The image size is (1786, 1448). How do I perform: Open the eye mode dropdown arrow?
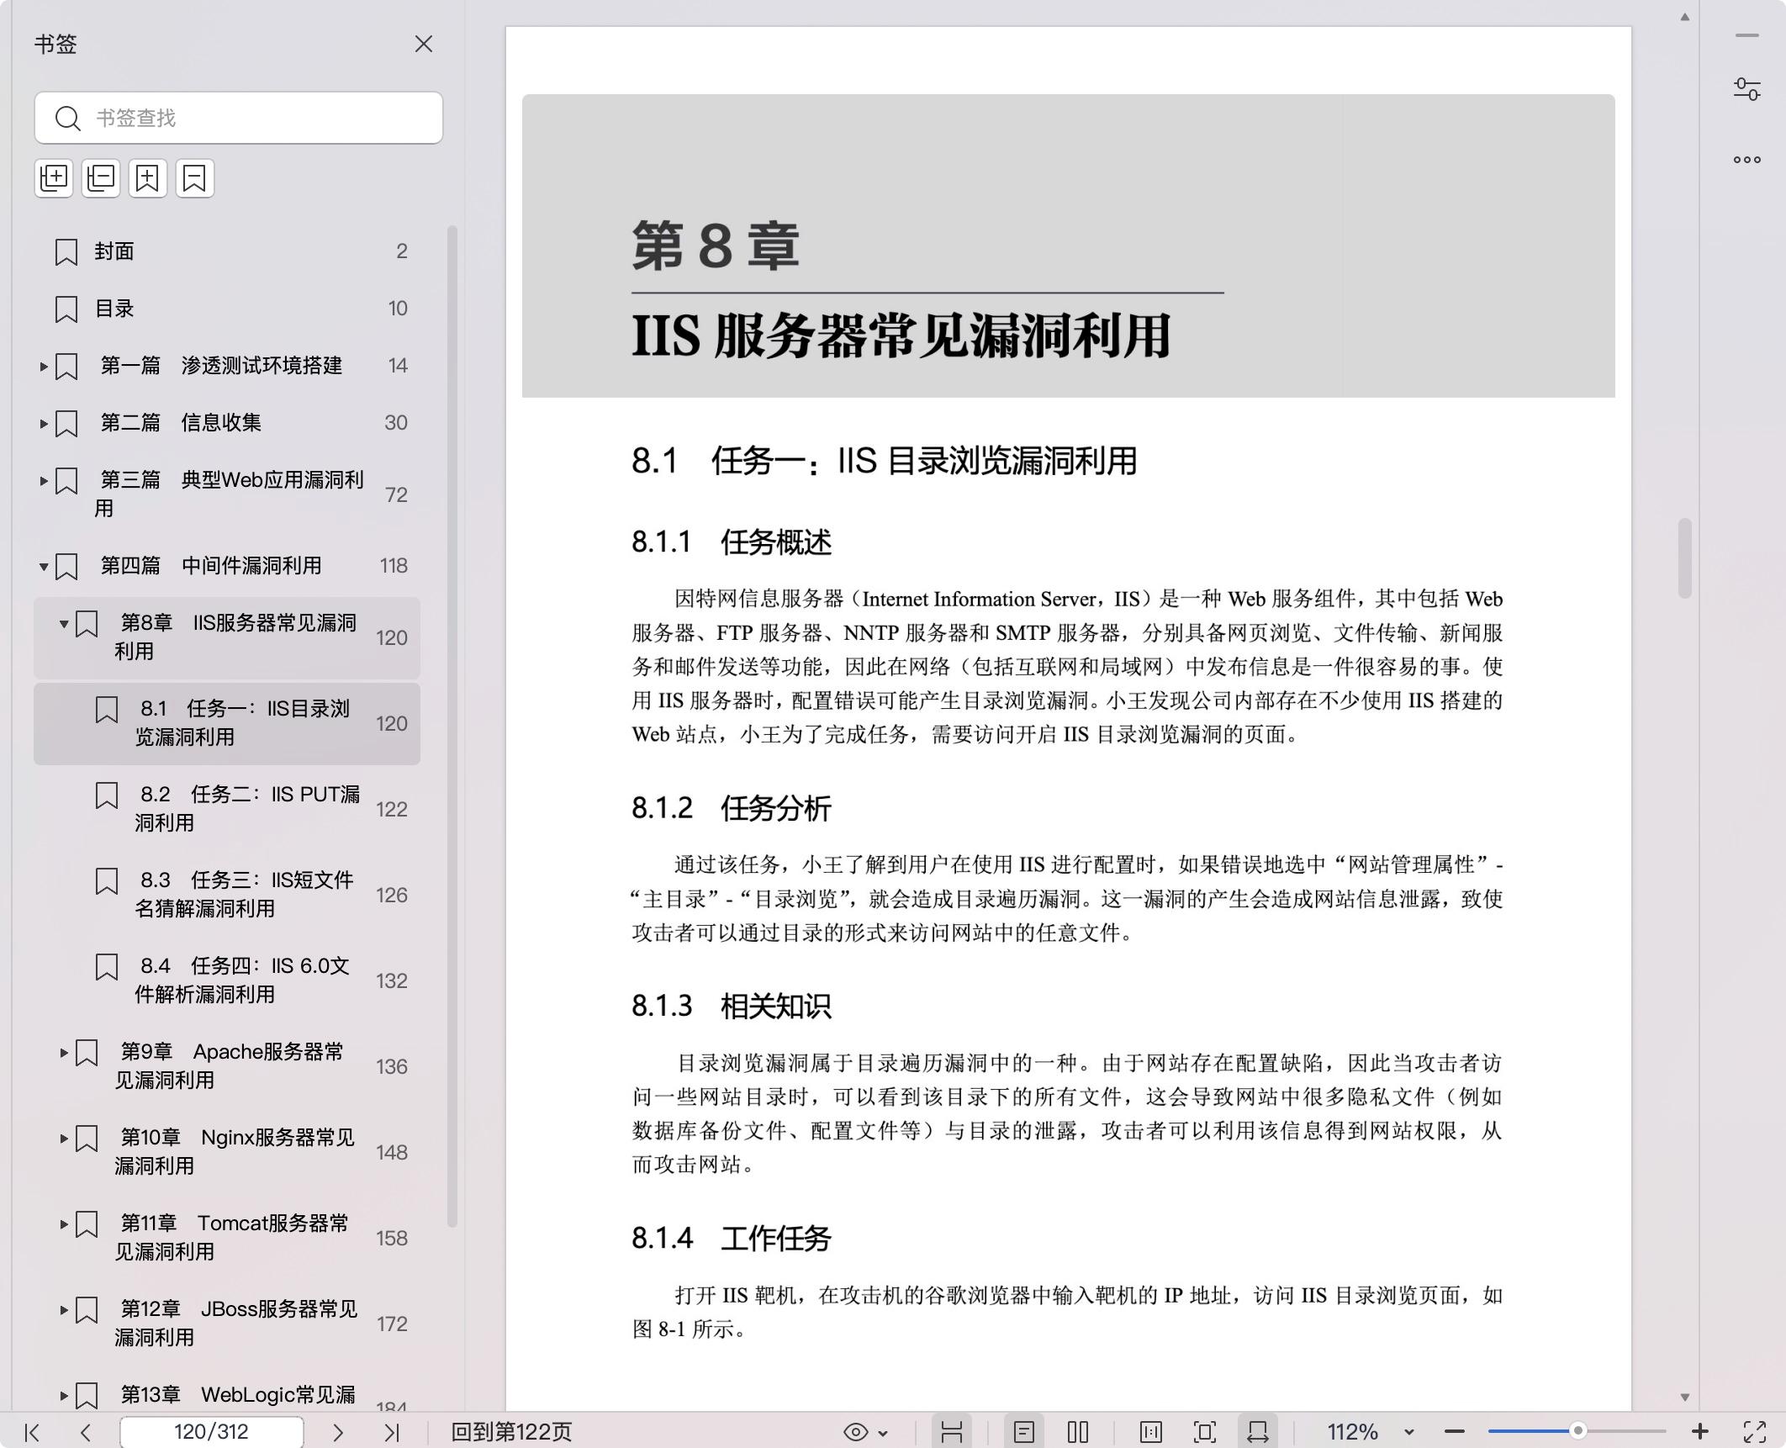click(x=883, y=1433)
